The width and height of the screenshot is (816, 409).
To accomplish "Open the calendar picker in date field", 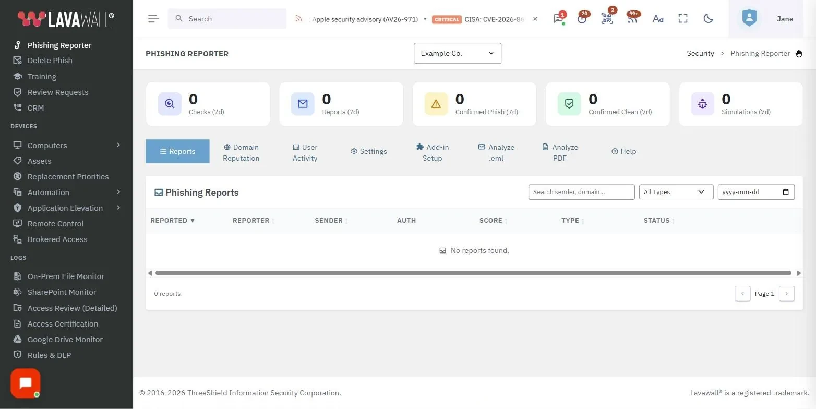I will pyautogui.click(x=786, y=192).
